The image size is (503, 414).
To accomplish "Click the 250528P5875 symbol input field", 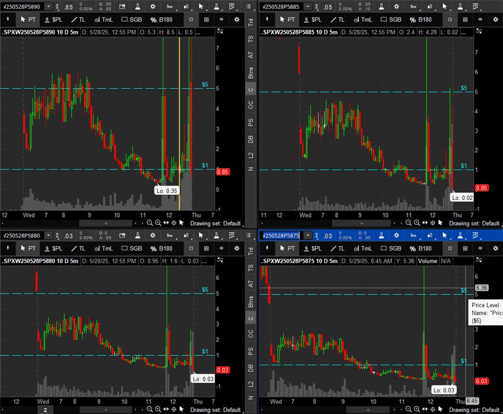I will (x=281, y=236).
